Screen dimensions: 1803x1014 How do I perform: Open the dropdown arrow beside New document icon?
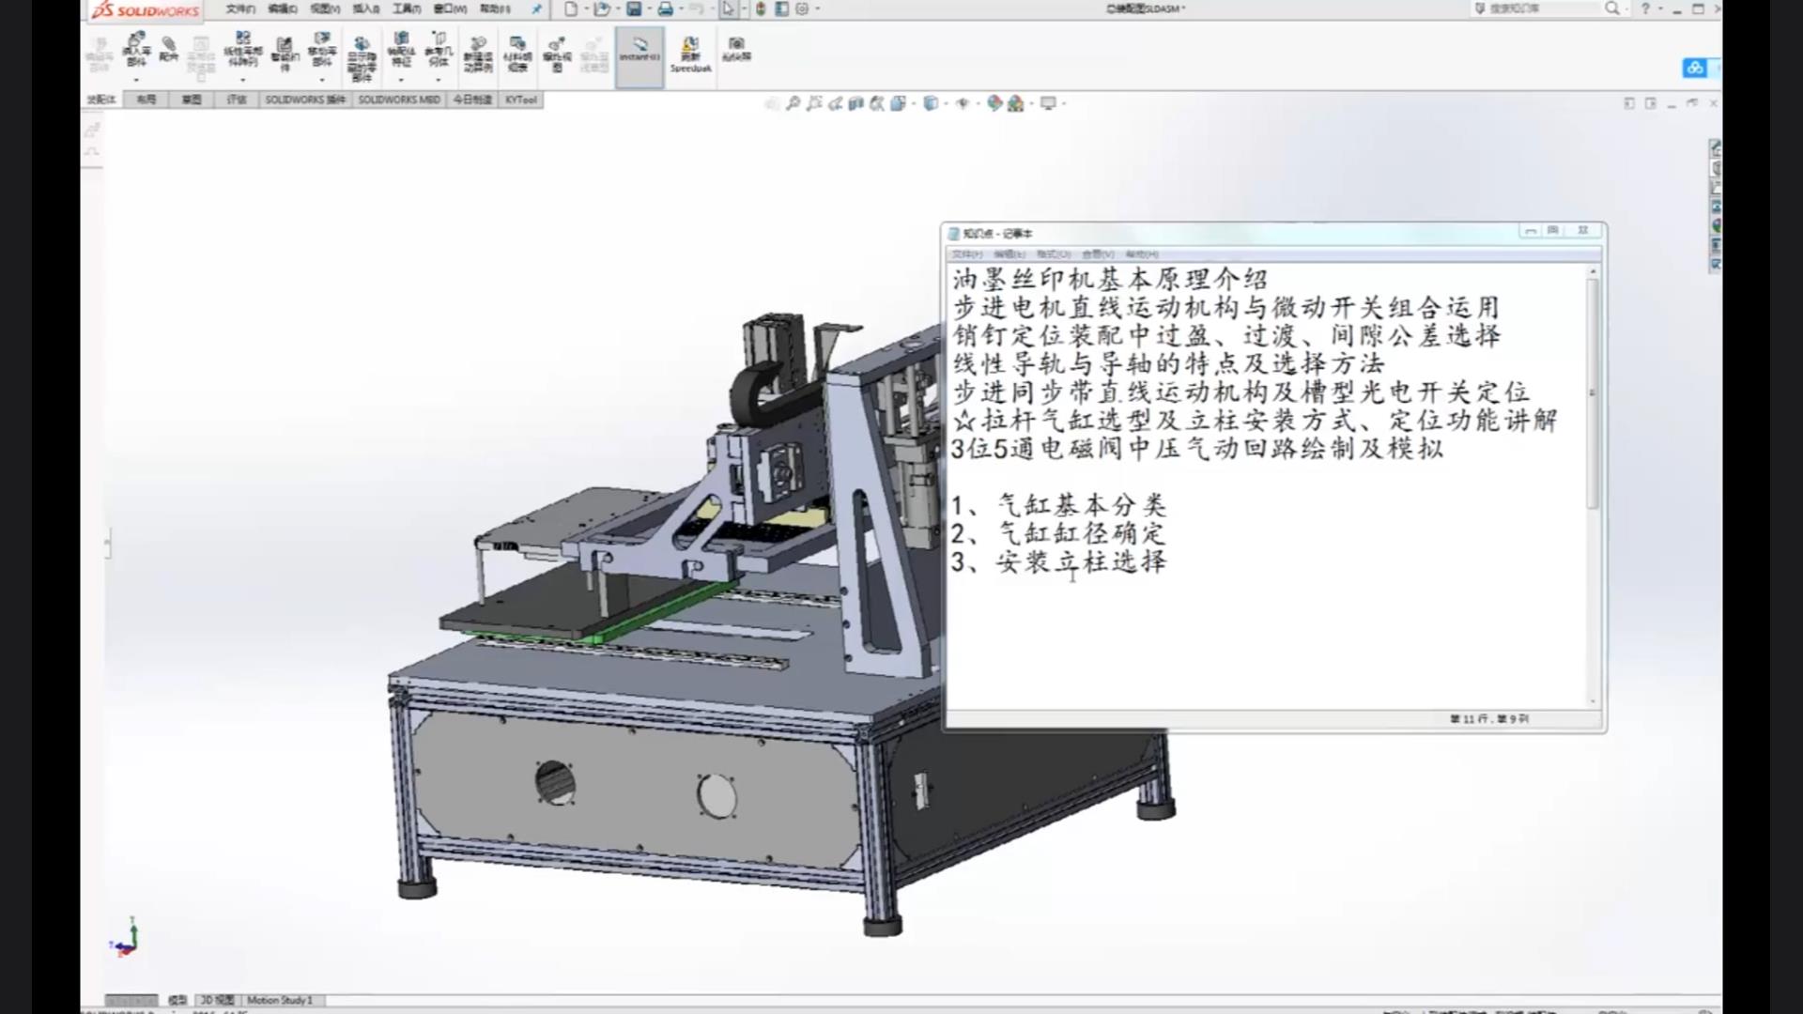[x=586, y=8]
